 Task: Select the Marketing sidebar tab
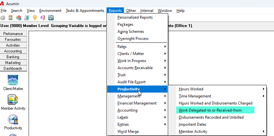click(14, 62)
